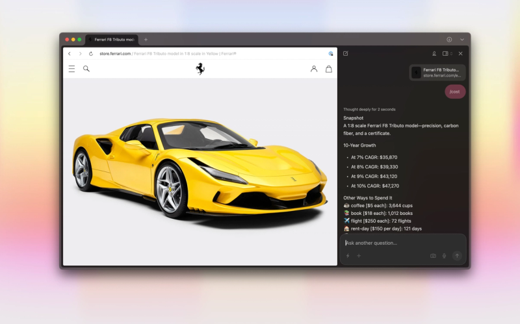Viewport: 520px width, 324px height.
Task: Open the sidebar layout dropdown
Action: (x=447, y=53)
